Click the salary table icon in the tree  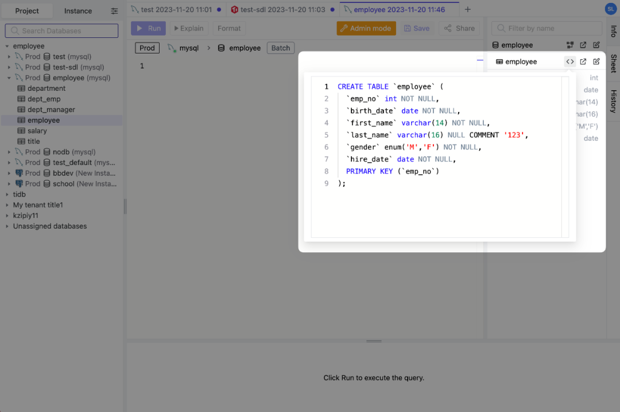pyautogui.click(x=21, y=130)
